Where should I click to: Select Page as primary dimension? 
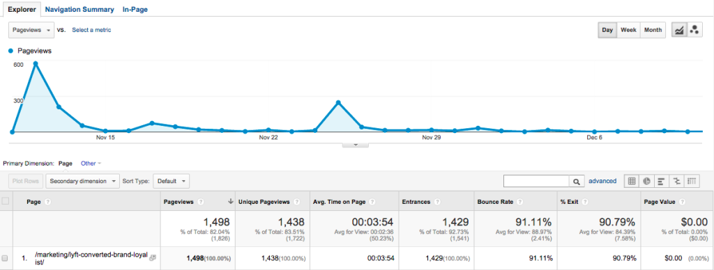tap(66, 163)
